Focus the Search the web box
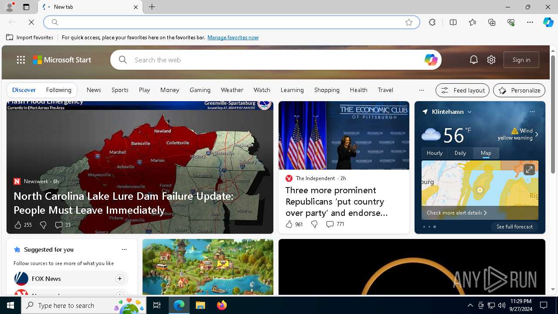This screenshot has width=558, height=314. pyautogui.click(x=277, y=60)
